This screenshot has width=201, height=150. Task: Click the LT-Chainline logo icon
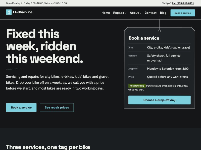[9, 12]
